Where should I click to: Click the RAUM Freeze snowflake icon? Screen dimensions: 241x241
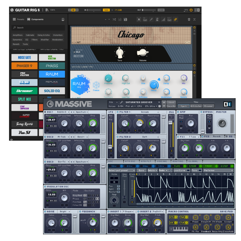96,85
